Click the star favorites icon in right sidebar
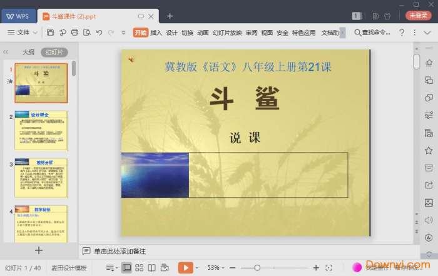 429,151
